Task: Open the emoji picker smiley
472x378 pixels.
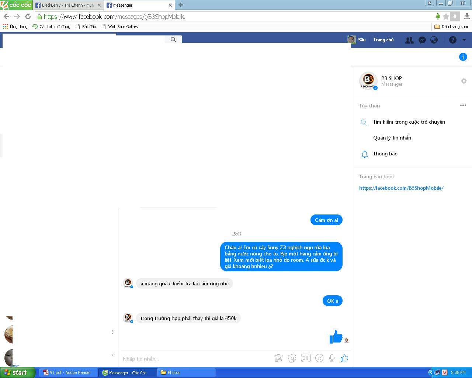Action: (x=319, y=358)
